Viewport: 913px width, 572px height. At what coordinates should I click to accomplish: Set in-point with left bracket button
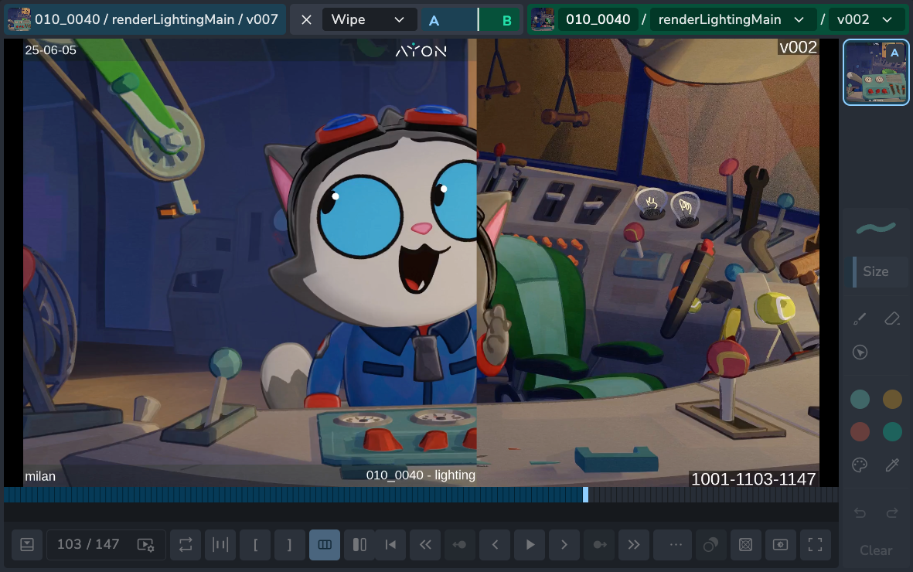click(x=255, y=545)
